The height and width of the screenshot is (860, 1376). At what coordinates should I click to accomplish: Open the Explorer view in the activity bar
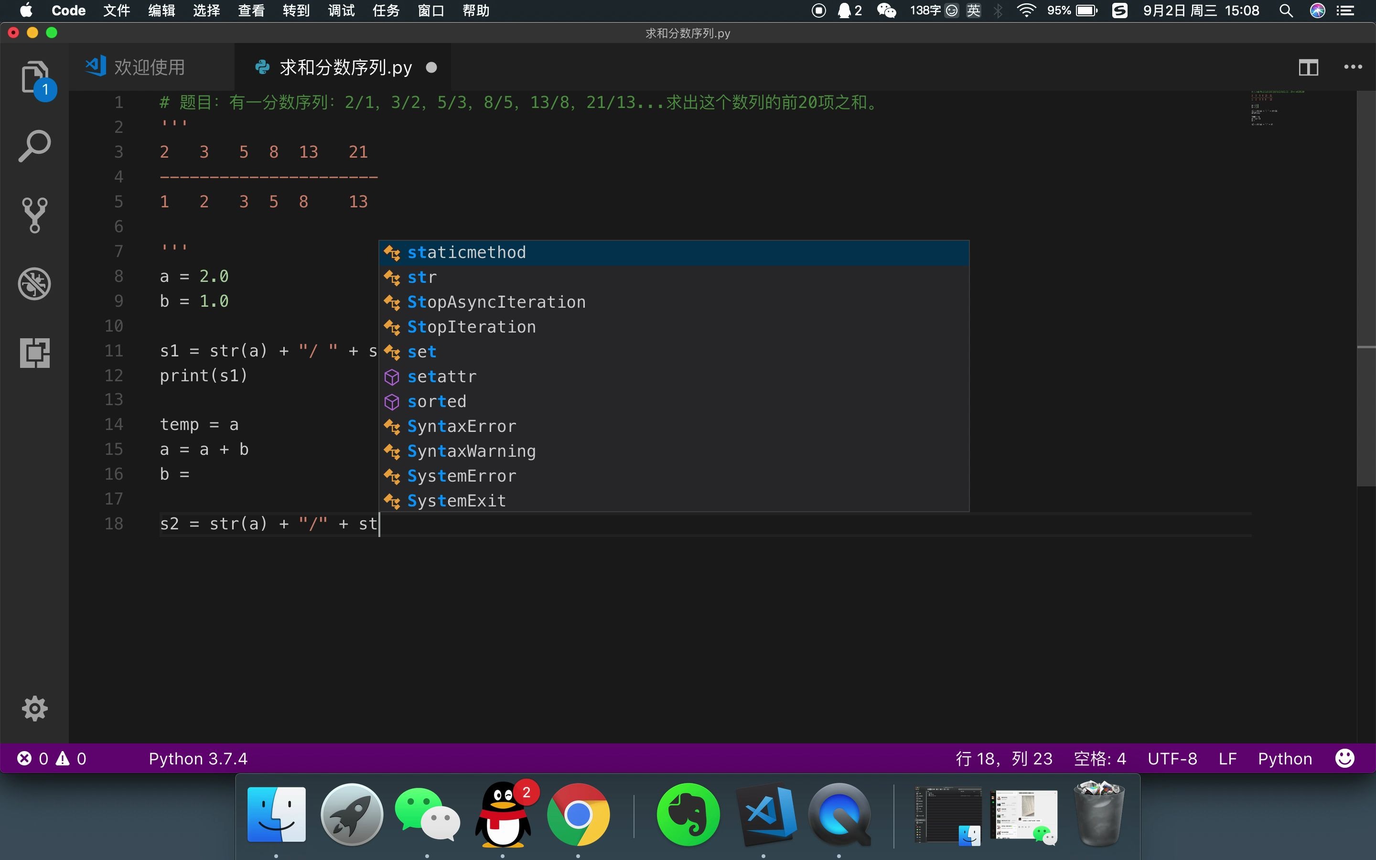pos(35,78)
